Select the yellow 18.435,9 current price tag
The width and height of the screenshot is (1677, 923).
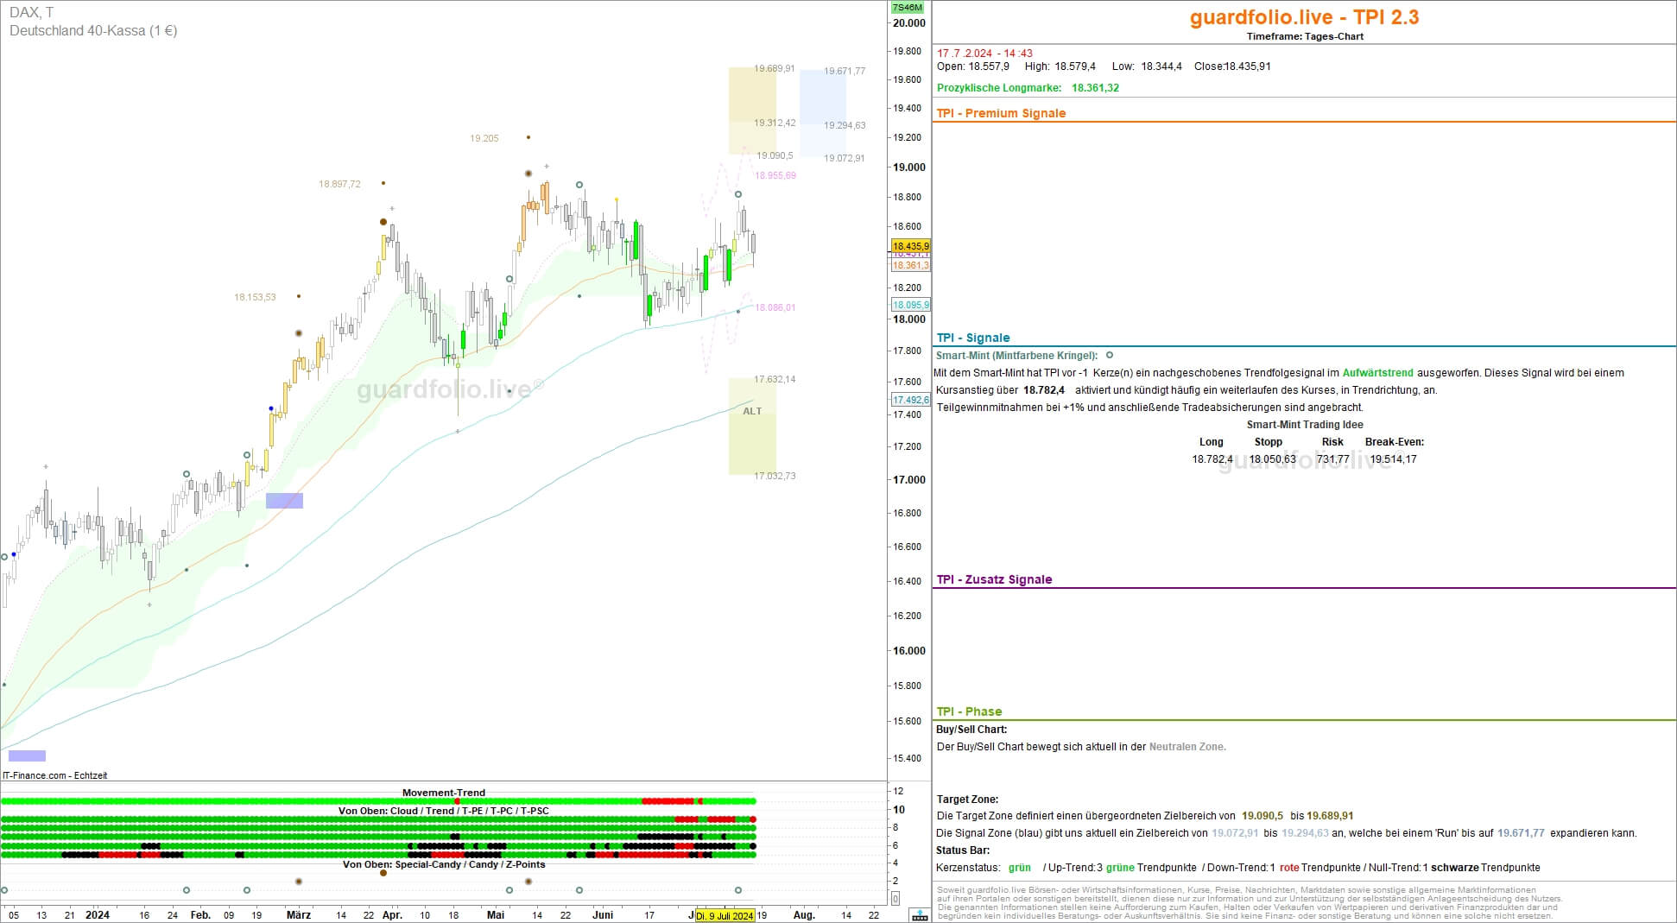point(910,246)
